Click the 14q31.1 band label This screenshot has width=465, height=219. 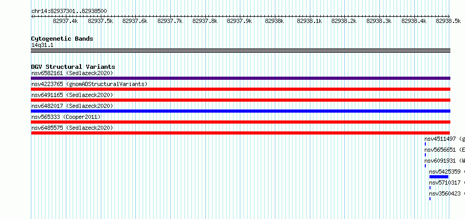click(42, 45)
